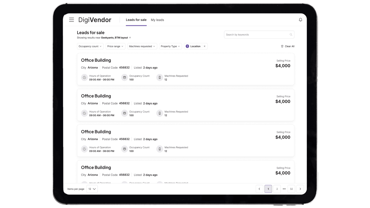Click the DigiVendor logo
370x208 pixels.
coord(95,20)
